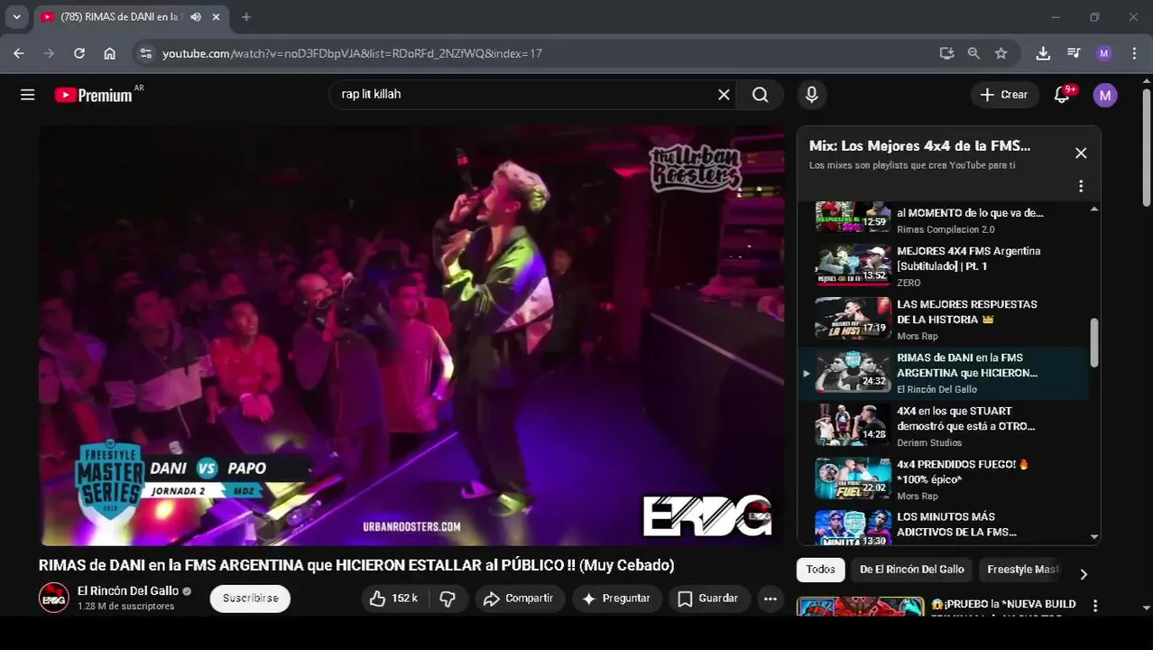Image resolution: width=1153 pixels, height=650 pixels.
Task: Play 4X4 en los que STUART video
Action: click(943, 426)
